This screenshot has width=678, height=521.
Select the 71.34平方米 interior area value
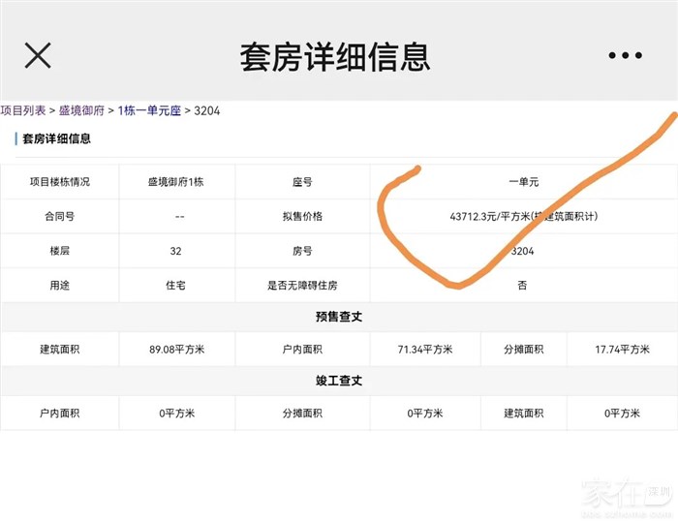coord(425,350)
